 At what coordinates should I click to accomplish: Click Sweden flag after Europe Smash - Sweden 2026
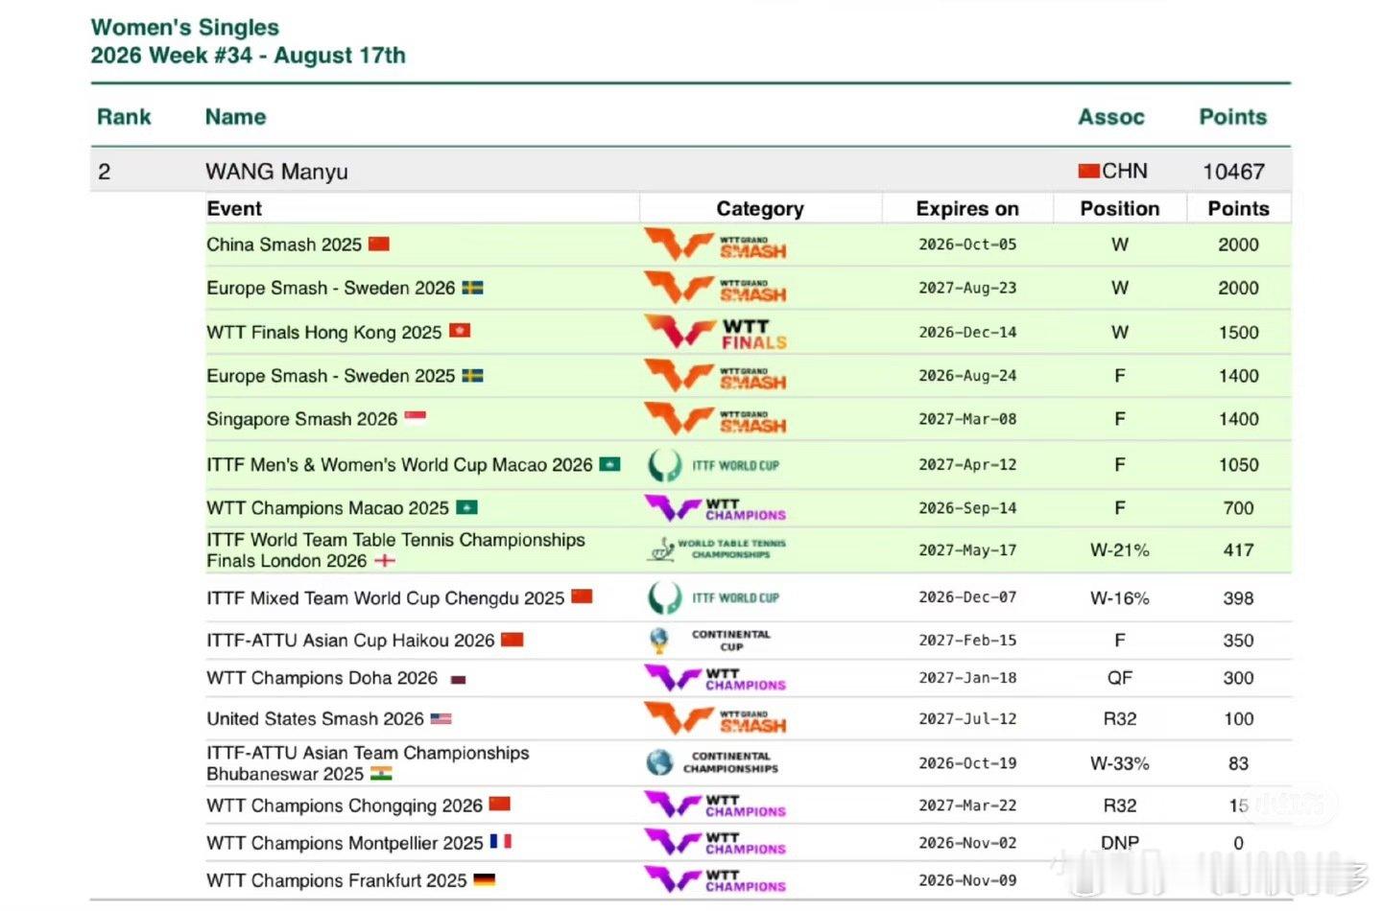[472, 288]
